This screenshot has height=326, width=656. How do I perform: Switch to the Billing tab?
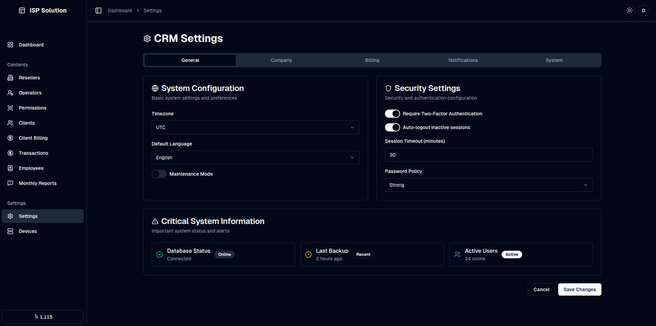point(372,60)
